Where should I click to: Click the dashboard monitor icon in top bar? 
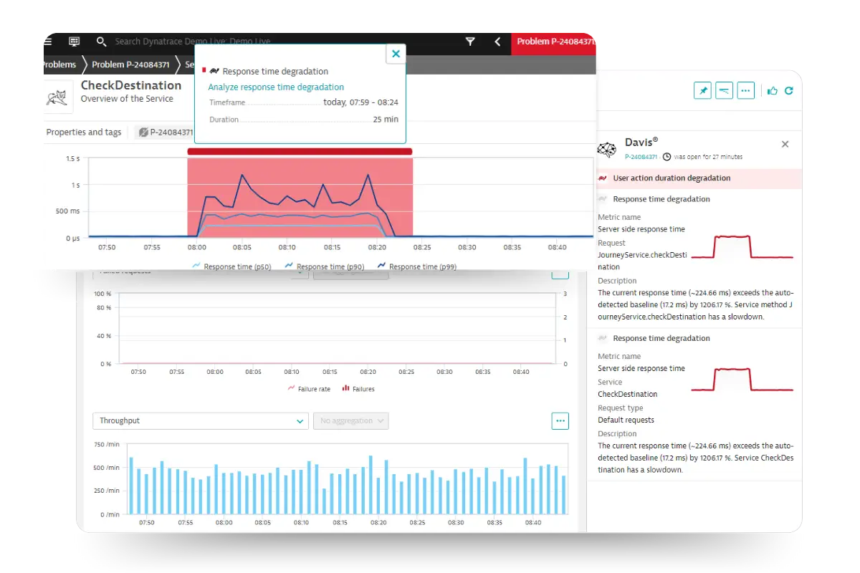click(x=74, y=42)
